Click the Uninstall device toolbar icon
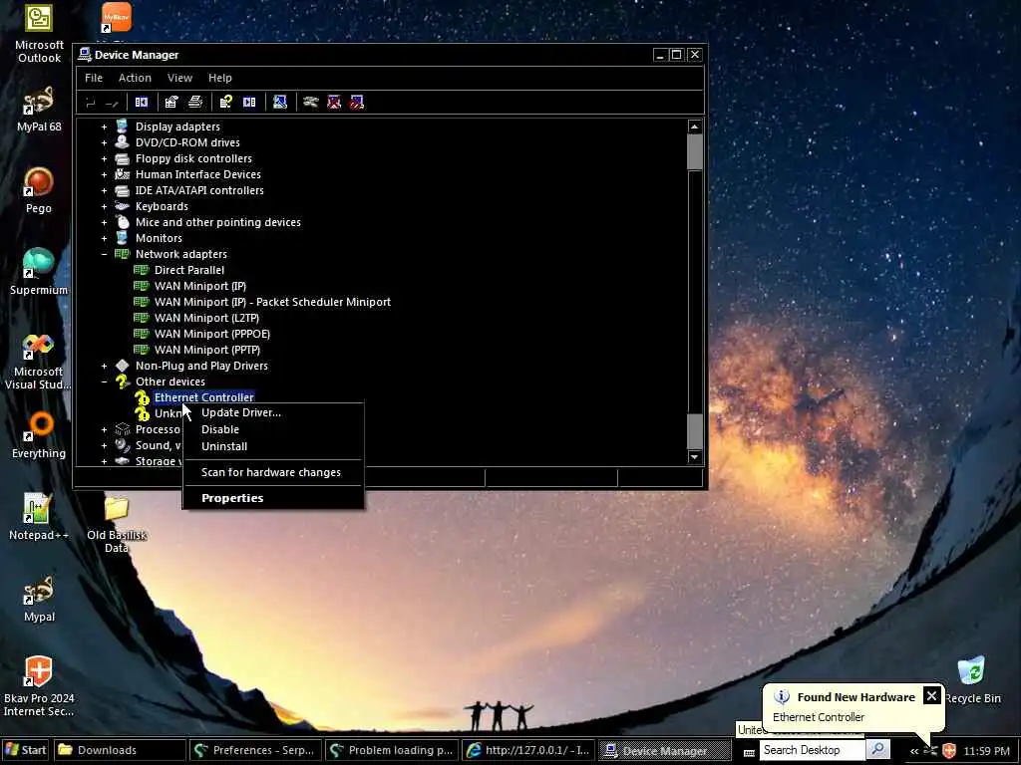1021x765 pixels. point(334,103)
